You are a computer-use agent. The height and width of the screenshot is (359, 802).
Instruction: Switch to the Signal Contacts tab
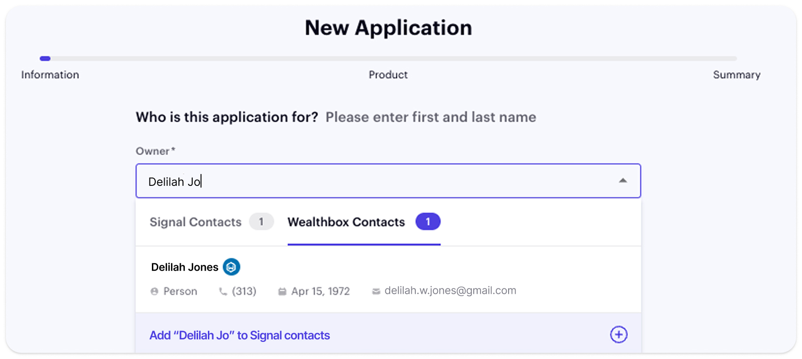pos(196,222)
